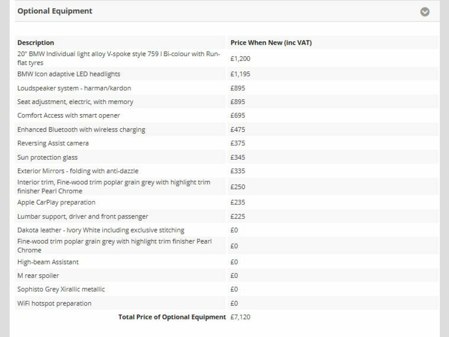Screen dimensions: 449x337
Task: Click the harman/kardon loudspeaker system entry
Action: pos(74,88)
